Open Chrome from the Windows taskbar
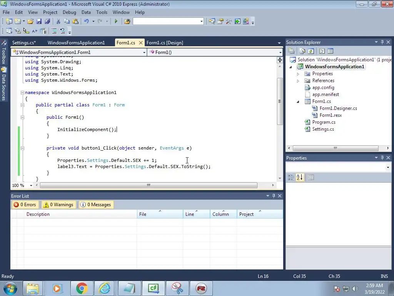 click(82, 288)
